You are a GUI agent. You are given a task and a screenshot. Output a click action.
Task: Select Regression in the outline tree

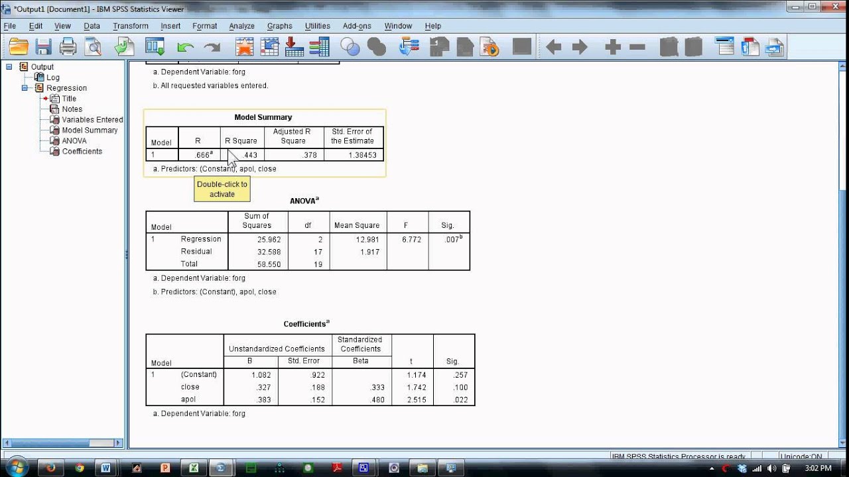pos(66,88)
